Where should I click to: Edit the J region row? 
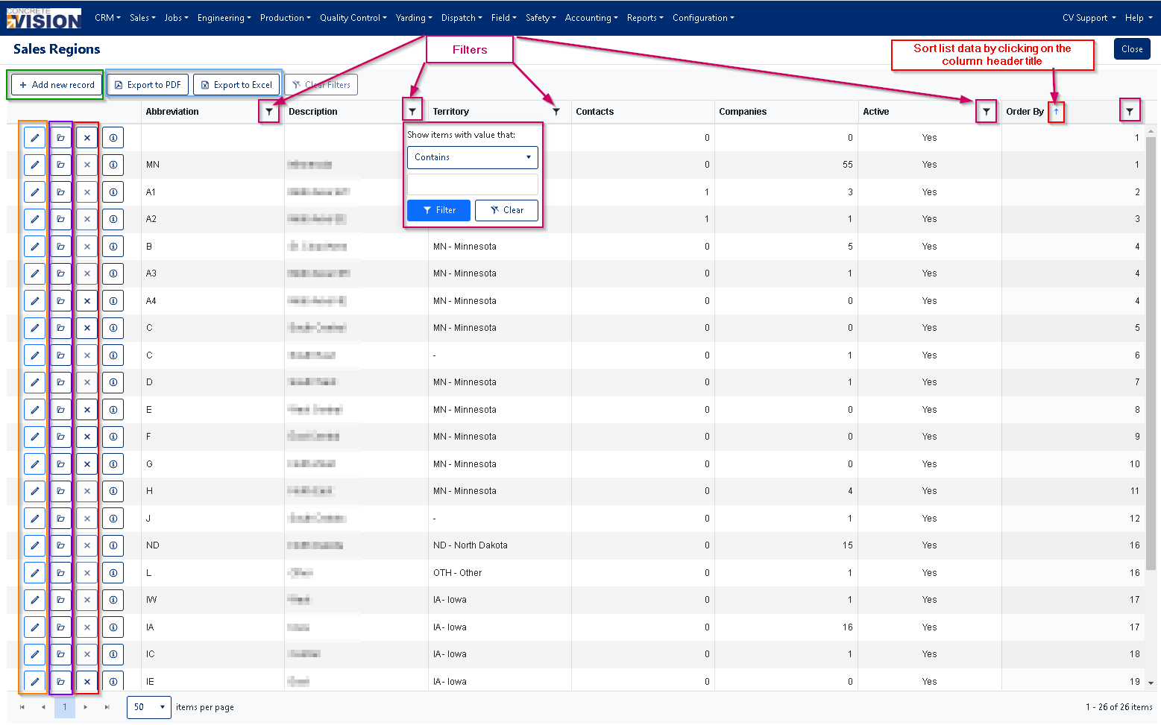coord(34,519)
